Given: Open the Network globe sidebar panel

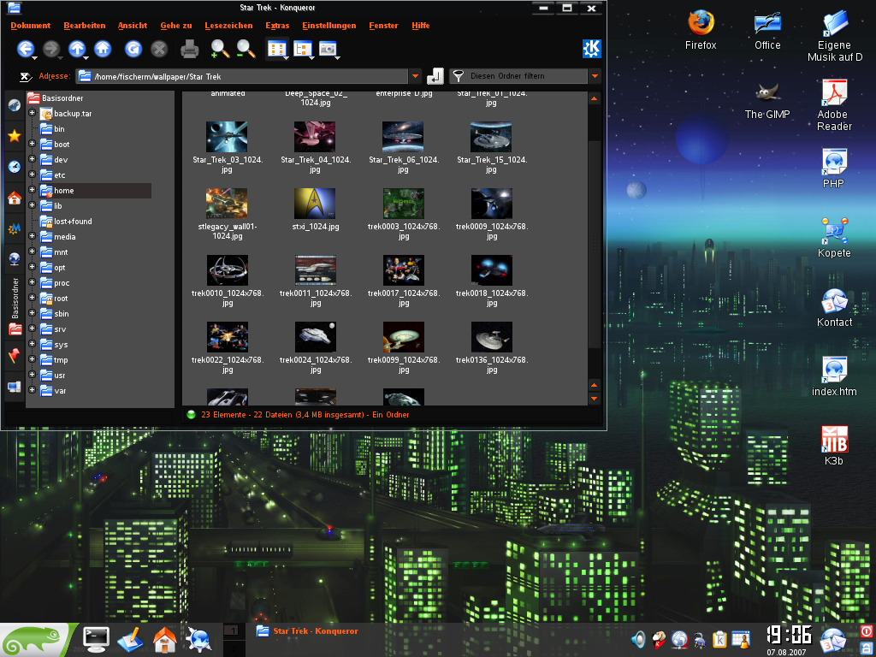Looking at the screenshot, I should 15,259.
